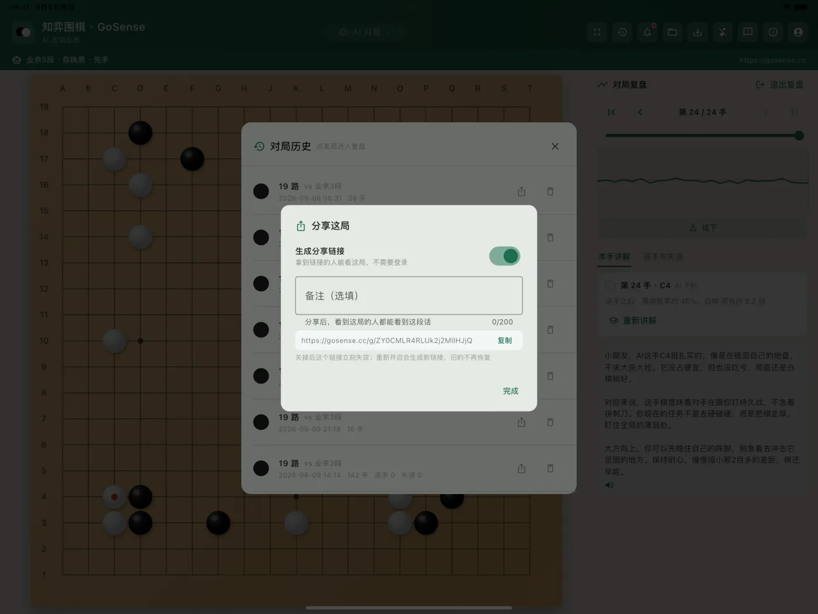Click the gosense.cc link in header

tap(772, 60)
